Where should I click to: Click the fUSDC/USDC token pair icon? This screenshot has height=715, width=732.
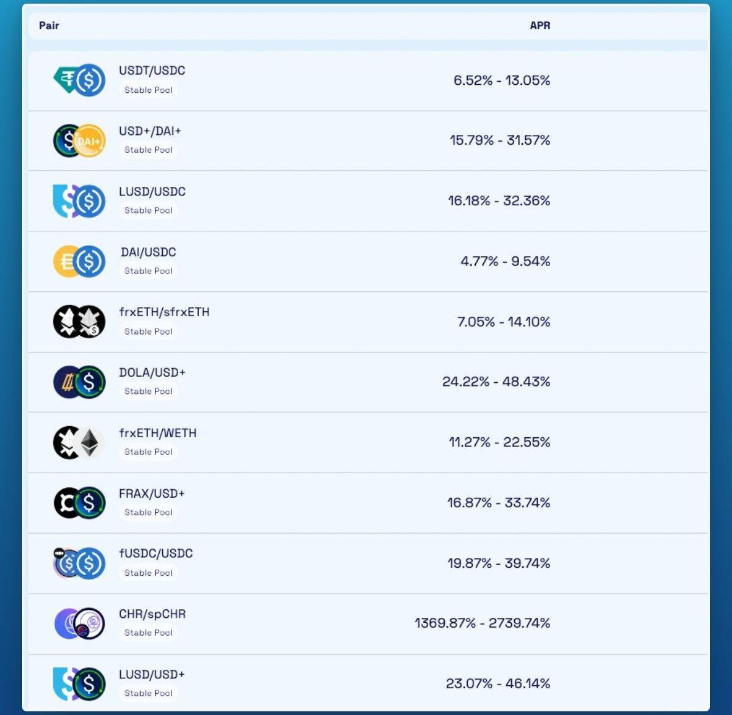tap(79, 563)
